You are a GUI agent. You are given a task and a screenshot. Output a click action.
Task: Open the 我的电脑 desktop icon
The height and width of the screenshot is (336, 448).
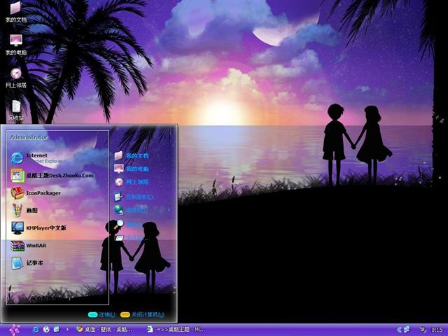click(16, 45)
